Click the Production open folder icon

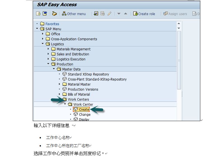(x=53, y=64)
